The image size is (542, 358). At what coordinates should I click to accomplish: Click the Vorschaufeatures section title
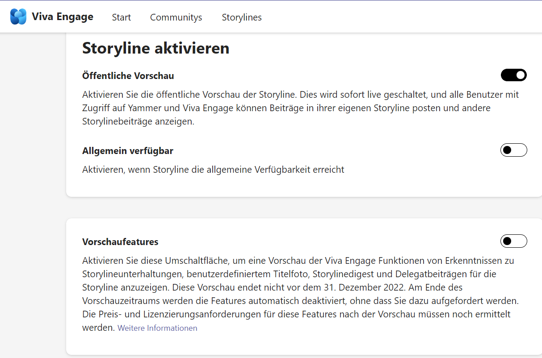coord(120,242)
